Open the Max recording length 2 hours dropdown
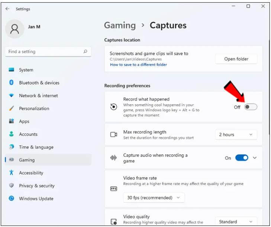Screen dimensions: 271x227 pyautogui.click(x=236, y=135)
